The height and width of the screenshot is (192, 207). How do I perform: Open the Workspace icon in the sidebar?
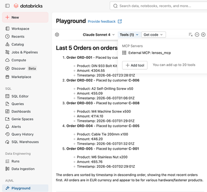[x=7, y=28]
